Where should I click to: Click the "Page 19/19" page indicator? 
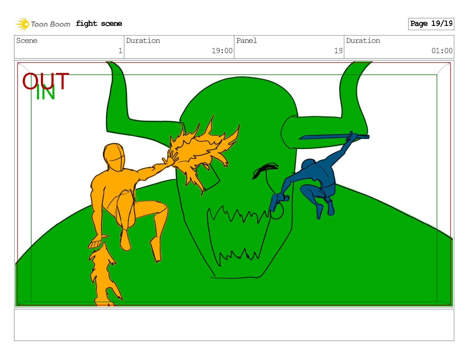tap(431, 24)
